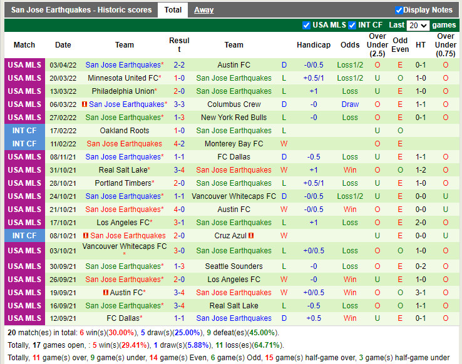Click red card icon in the 06/03/22 row

85,104
